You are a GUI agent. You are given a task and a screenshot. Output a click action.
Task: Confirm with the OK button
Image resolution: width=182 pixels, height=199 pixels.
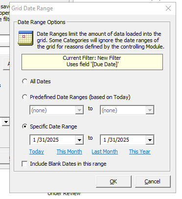pyautogui.click(x=114, y=181)
